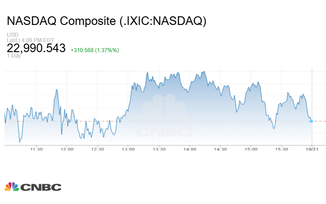Viewport: 326px width, 204px height.
Task: Click the 11:30 time axis label
Action: pos(36,149)
